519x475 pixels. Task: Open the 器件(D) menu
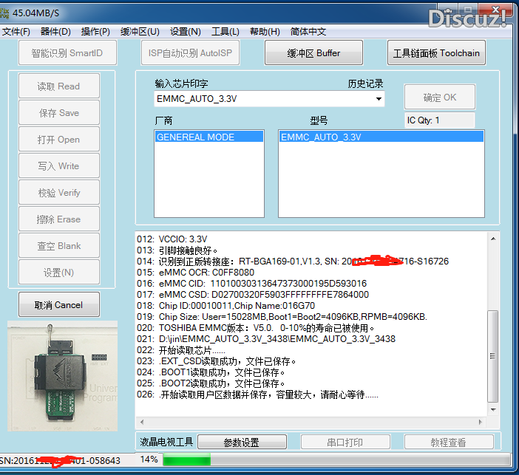coord(55,32)
